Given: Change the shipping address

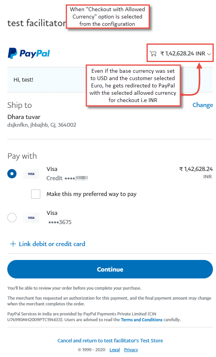Looking at the screenshot, I should click(x=203, y=105).
